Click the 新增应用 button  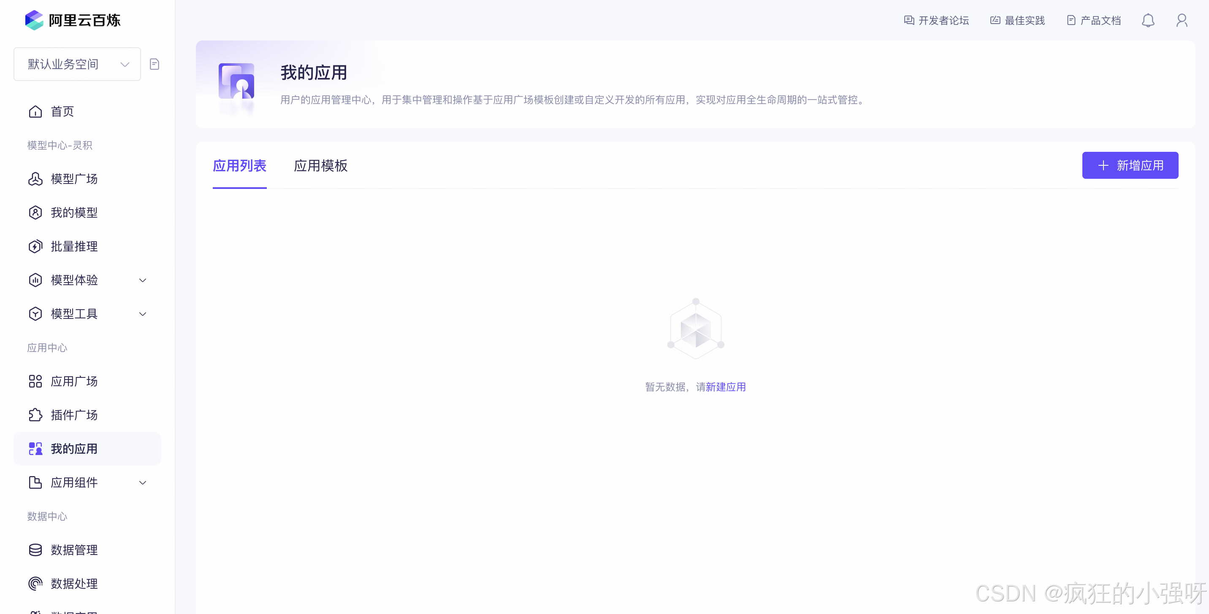pyautogui.click(x=1130, y=165)
